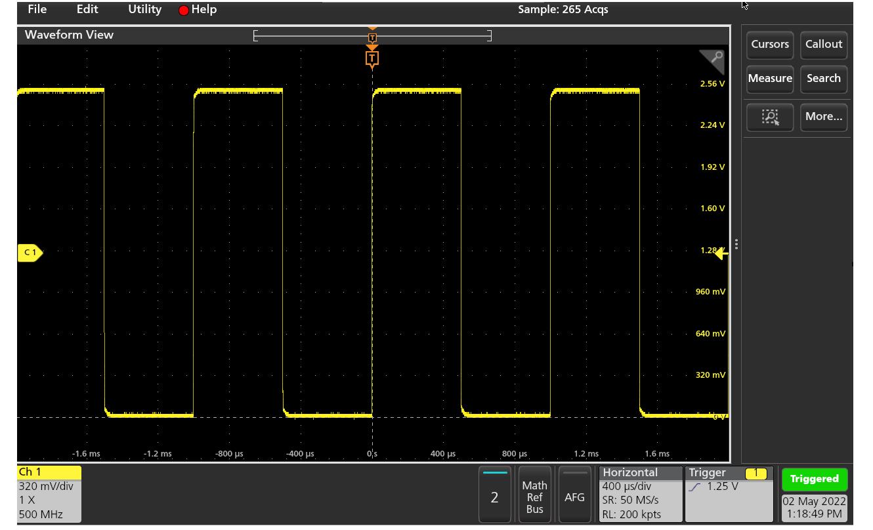Viewport: 873px width, 530px height.
Task: Click the draw-a-box zoom icon
Action: click(x=770, y=117)
